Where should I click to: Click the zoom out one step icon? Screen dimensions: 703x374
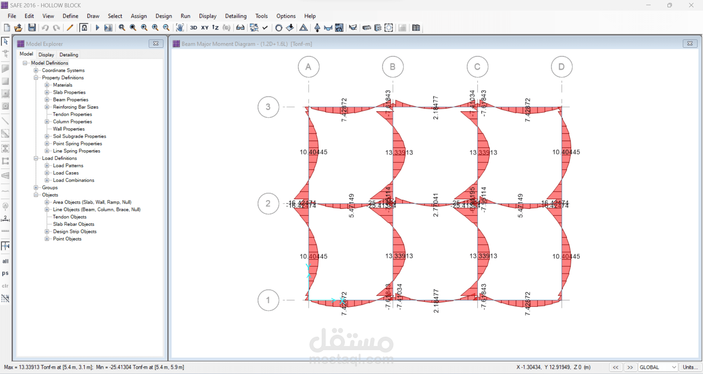coord(166,28)
